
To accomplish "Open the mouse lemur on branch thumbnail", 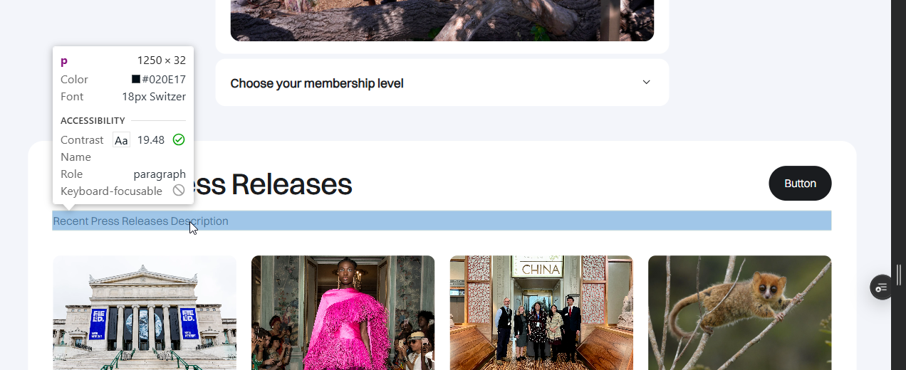I will [x=739, y=312].
